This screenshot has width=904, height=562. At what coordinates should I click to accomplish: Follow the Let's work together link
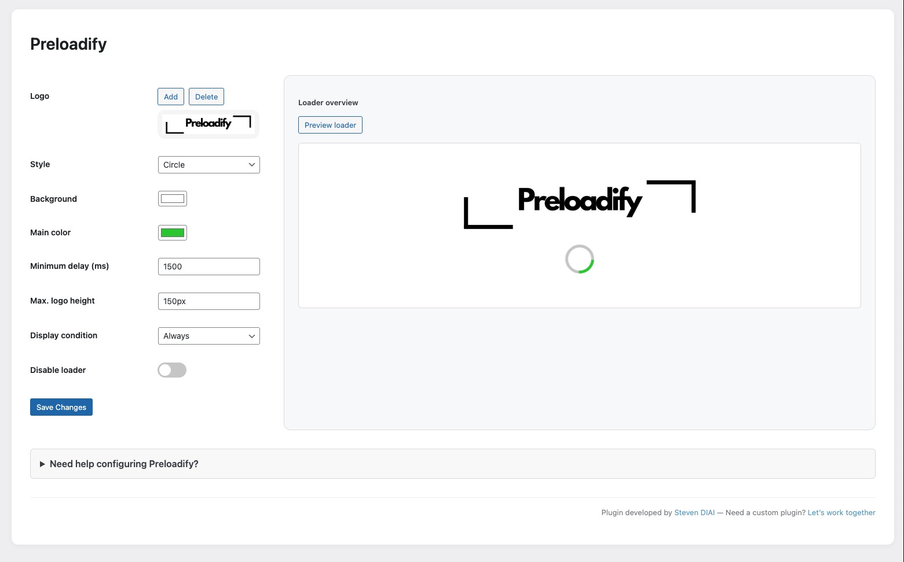click(x=841, y=512)
